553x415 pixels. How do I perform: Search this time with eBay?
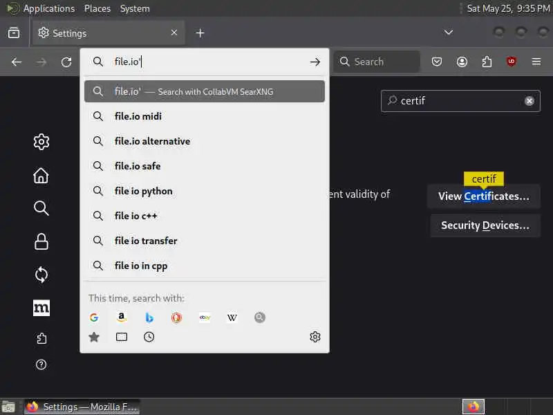205,317
